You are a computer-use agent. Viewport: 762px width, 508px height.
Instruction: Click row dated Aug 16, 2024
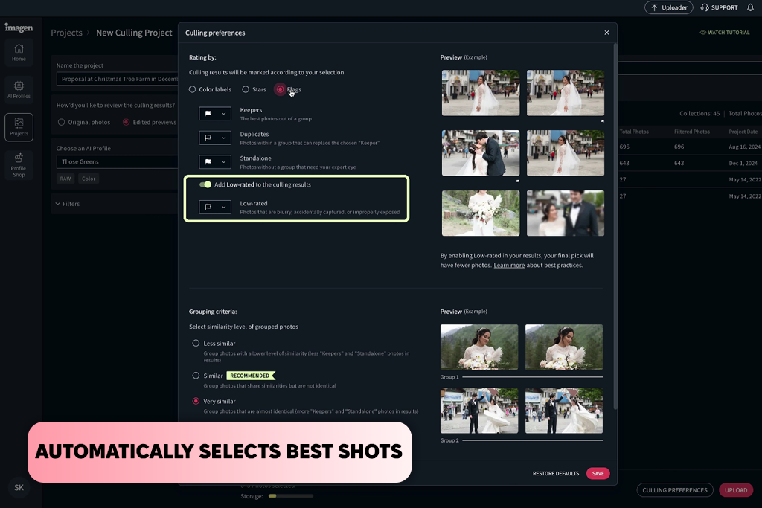click(690, 147)
